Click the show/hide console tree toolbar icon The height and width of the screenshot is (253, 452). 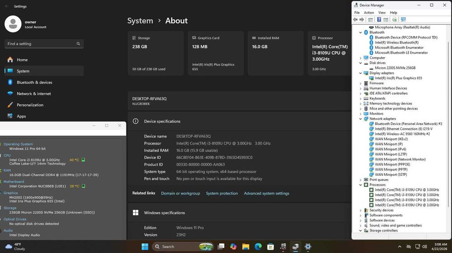point(371,19)
